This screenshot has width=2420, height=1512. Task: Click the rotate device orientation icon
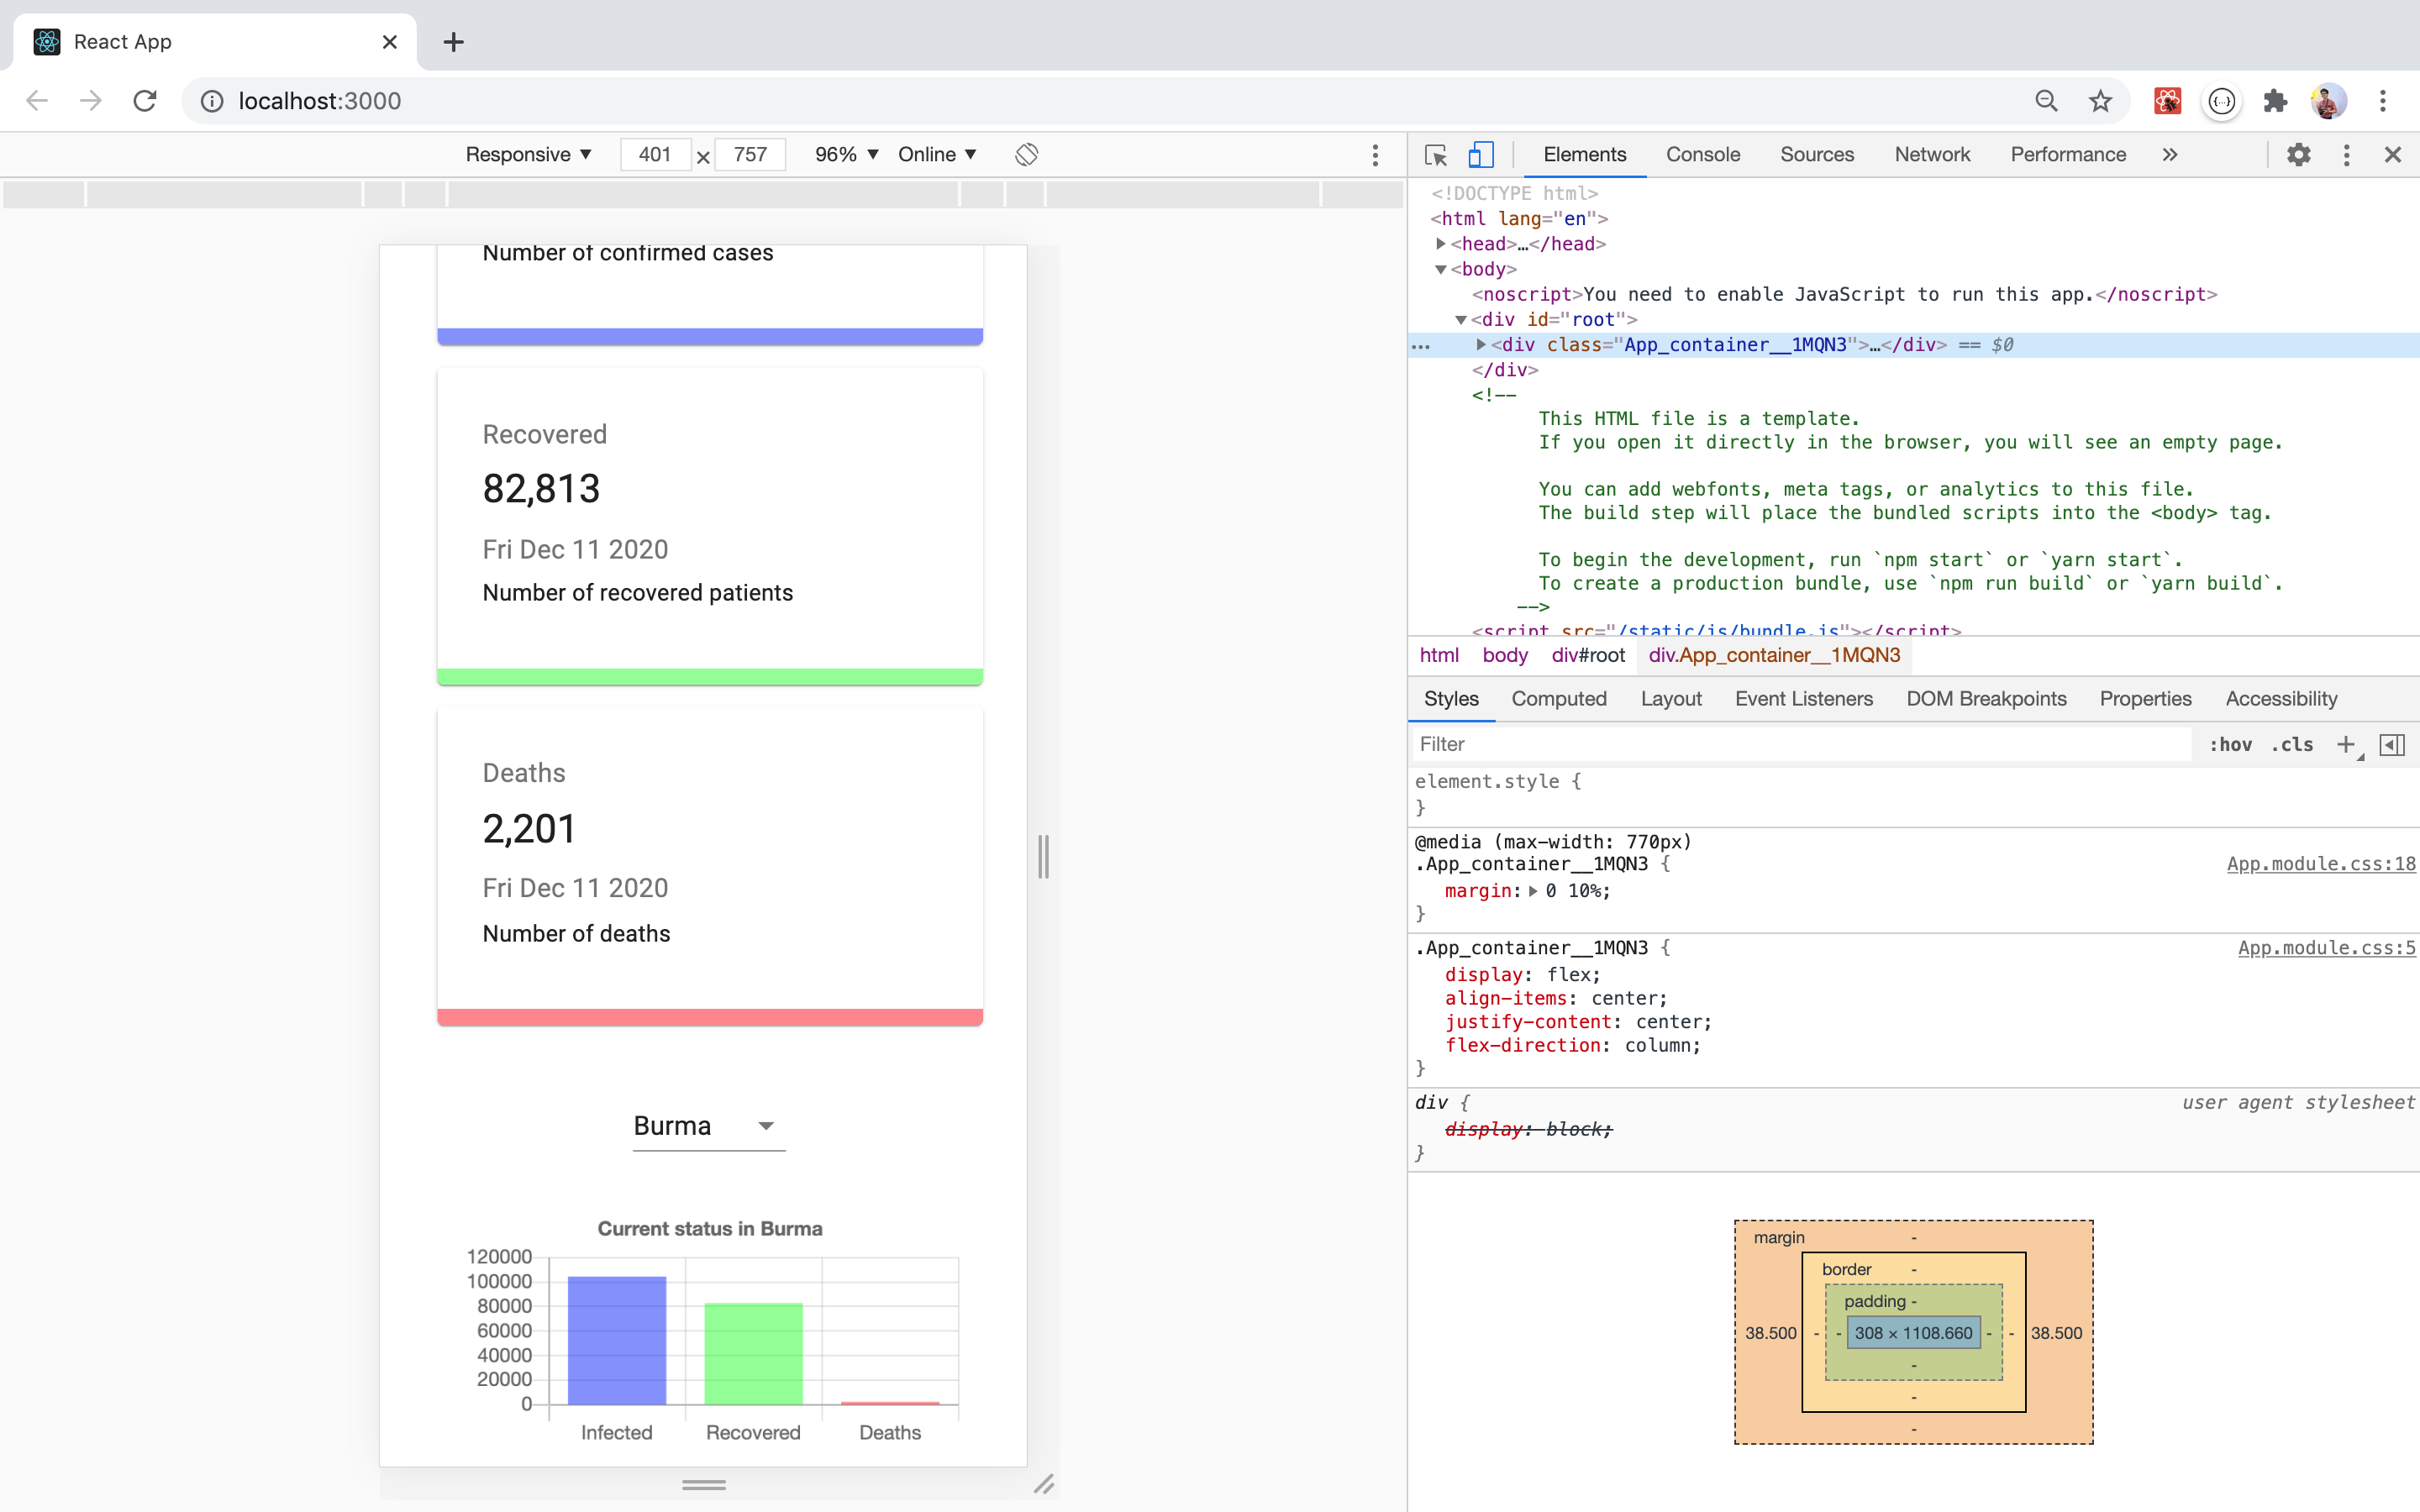[x=1026, y=155]
